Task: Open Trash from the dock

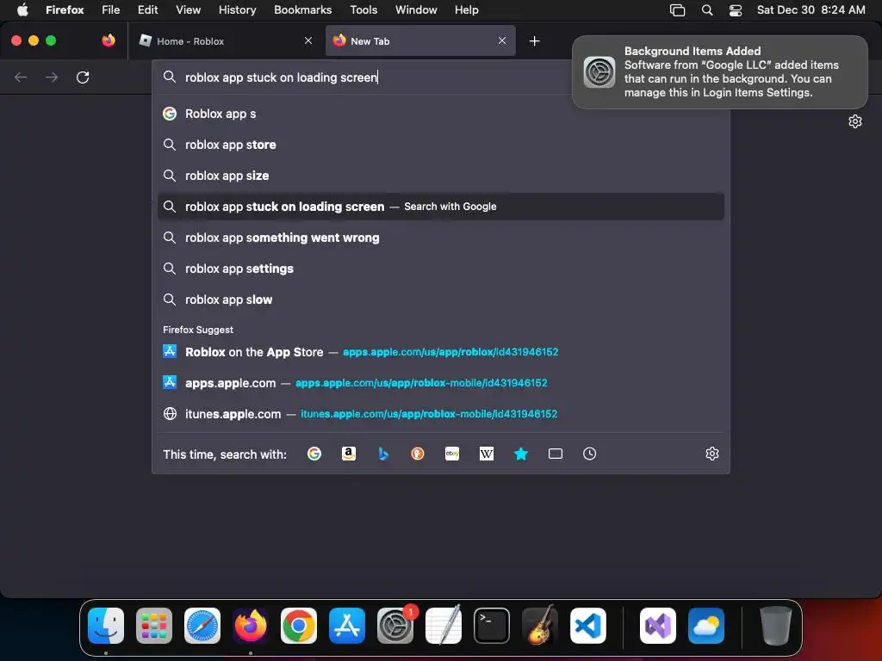Action: [x=776, y=626]
